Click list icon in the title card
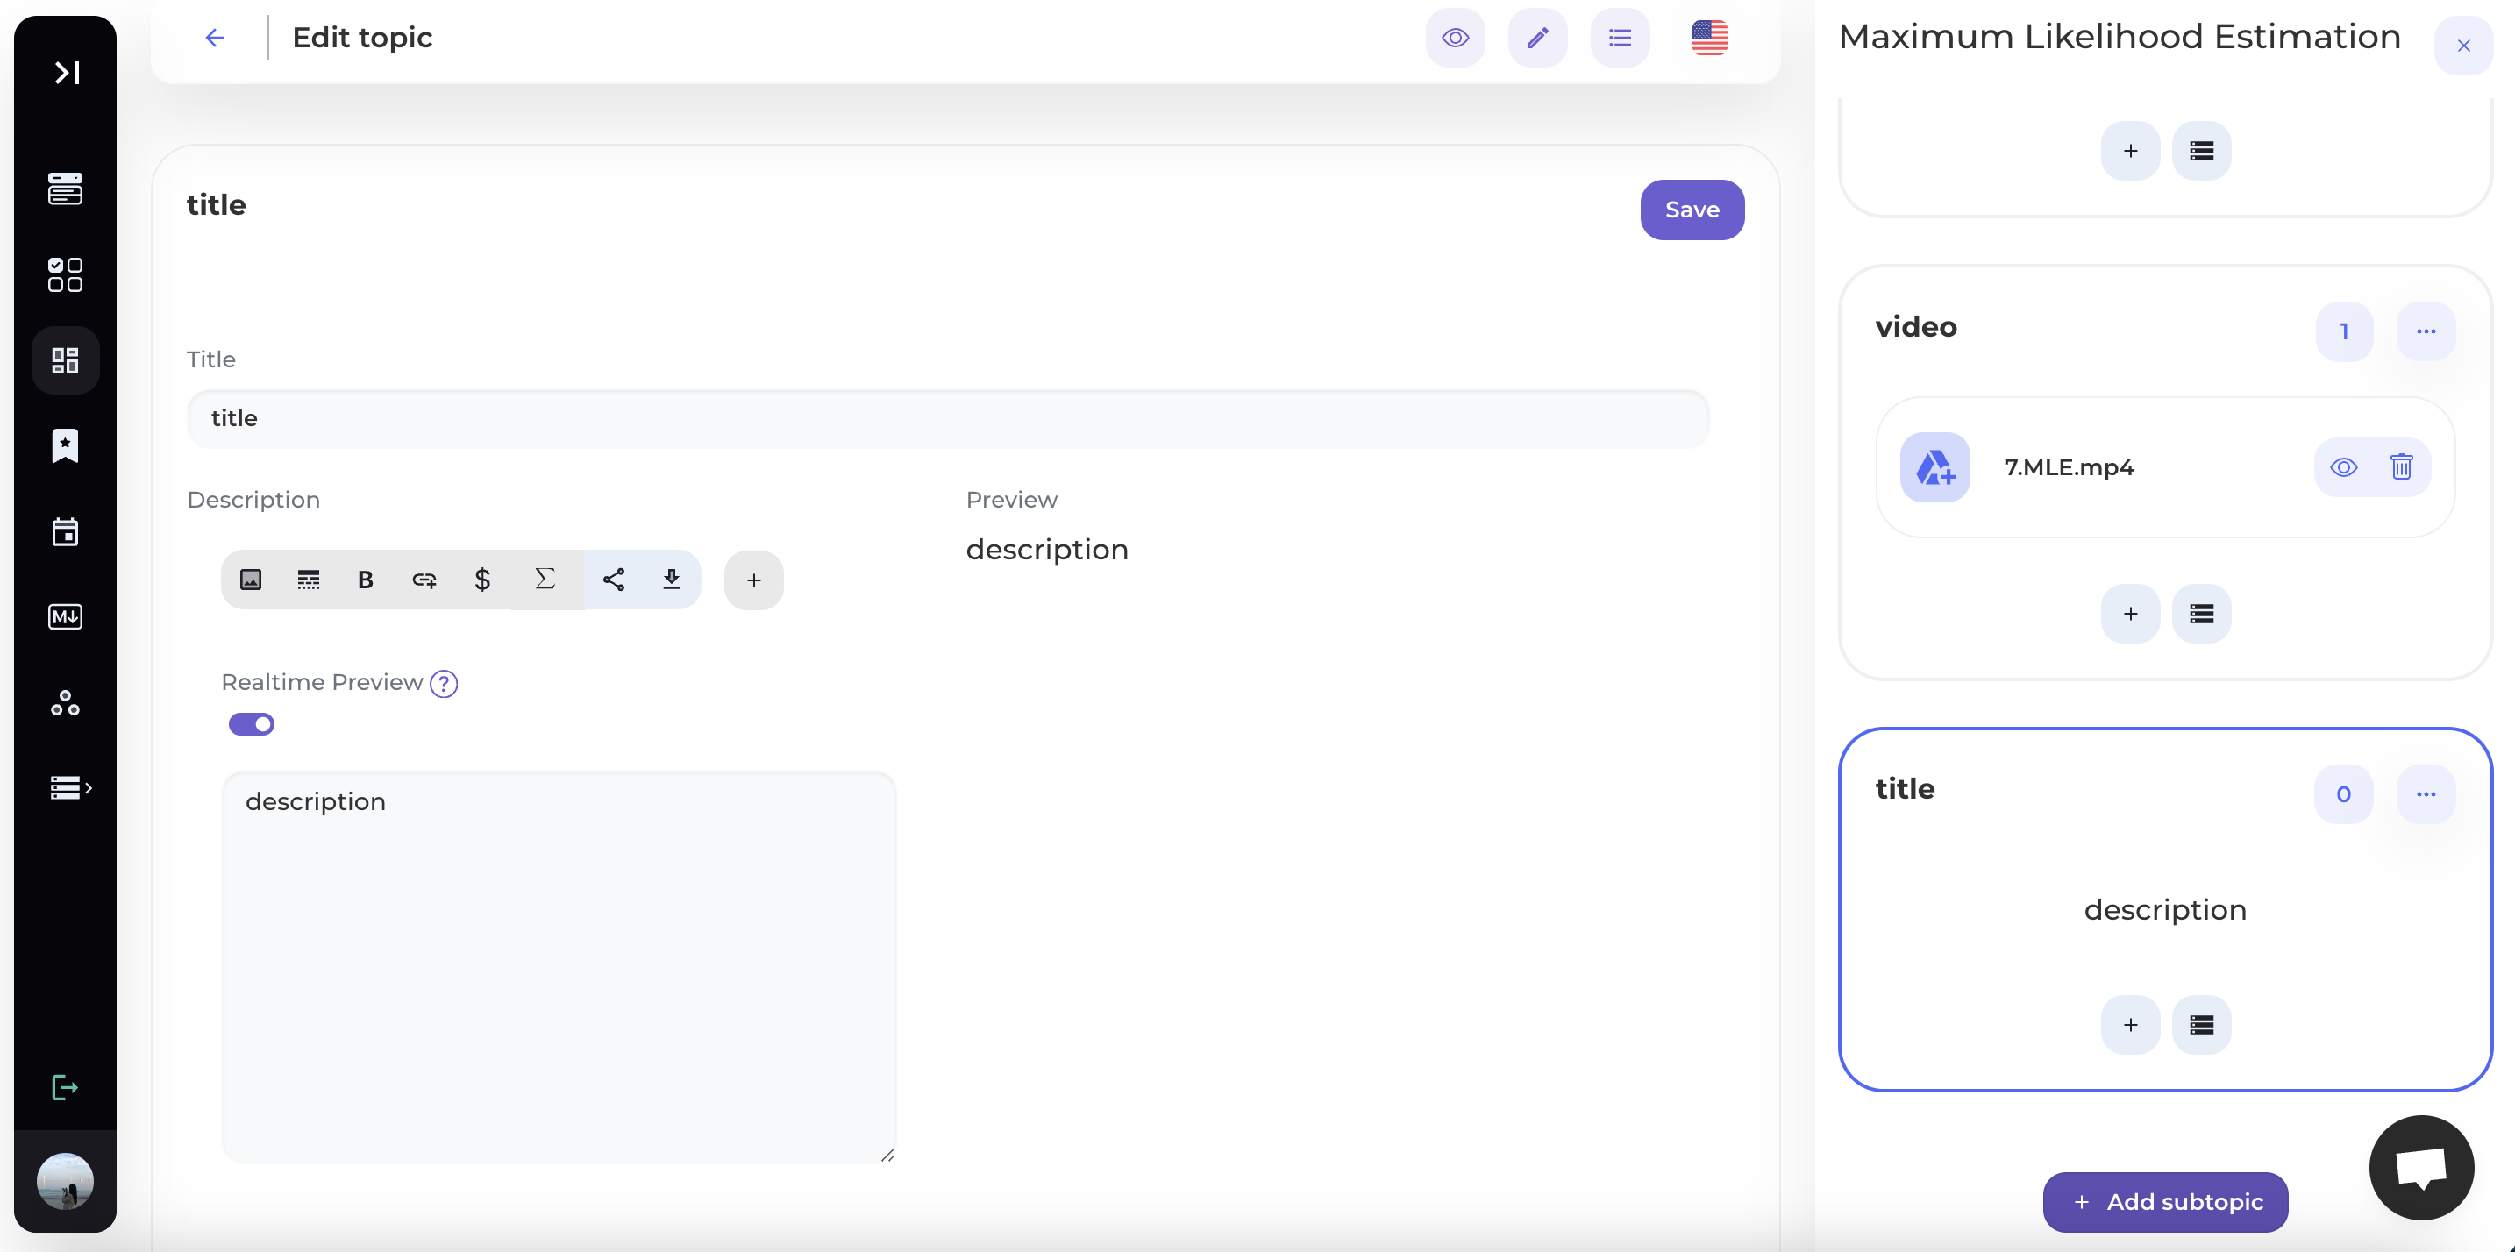2515x1252 pixels. point(2202,1025)
